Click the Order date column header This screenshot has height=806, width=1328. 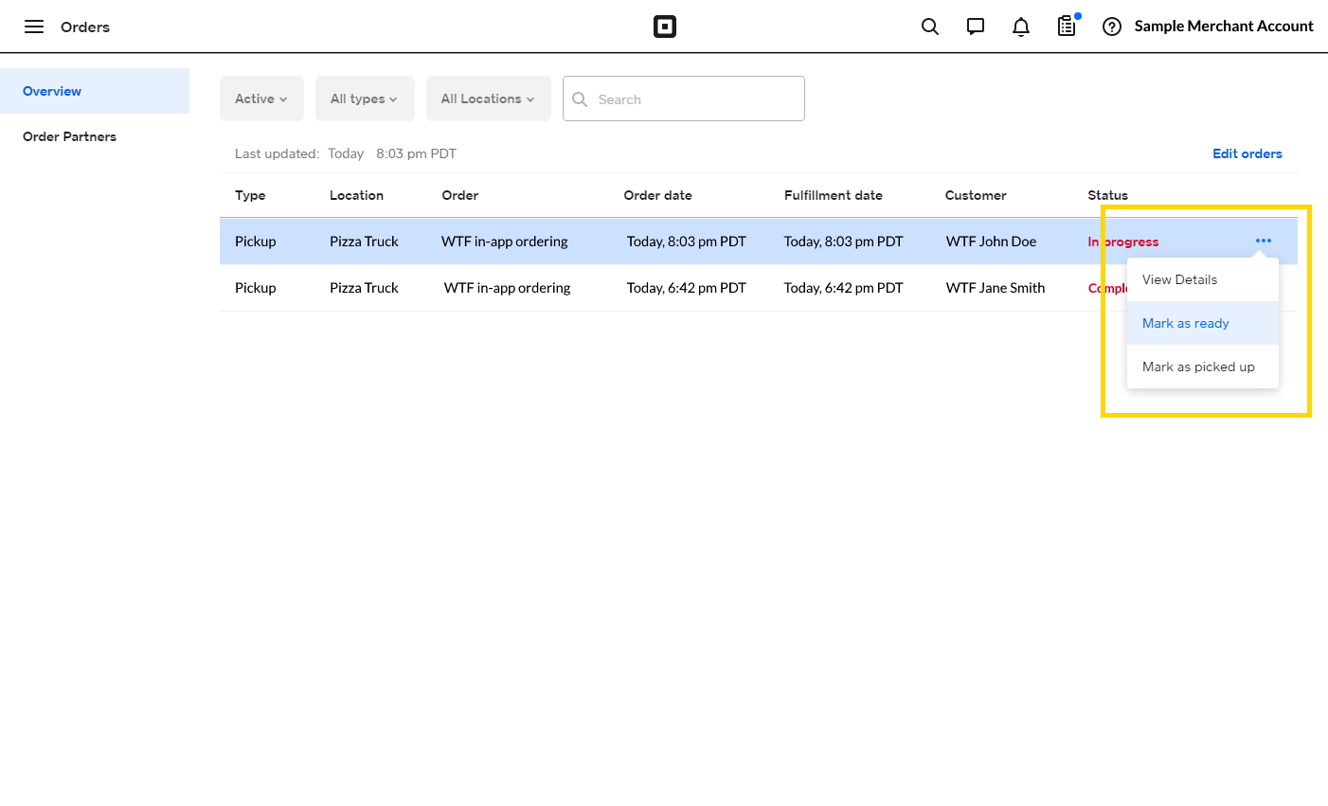[657, 195]
